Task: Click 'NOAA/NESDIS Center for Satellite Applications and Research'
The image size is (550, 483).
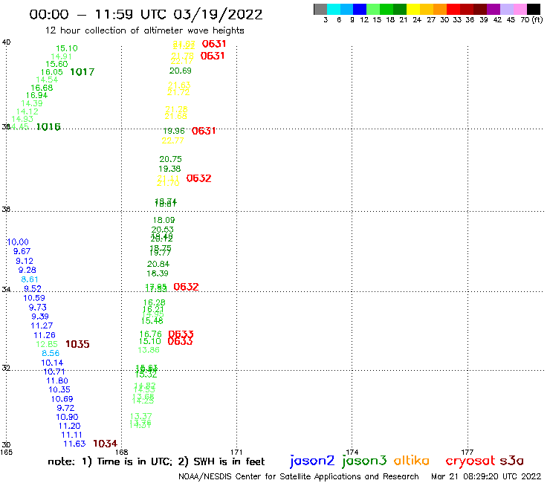Action: 299,476
